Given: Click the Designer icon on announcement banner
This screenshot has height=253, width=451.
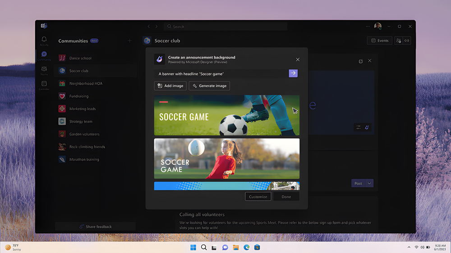Looking at the screenshot, I should pyautogui.click(x=367, y=127).
